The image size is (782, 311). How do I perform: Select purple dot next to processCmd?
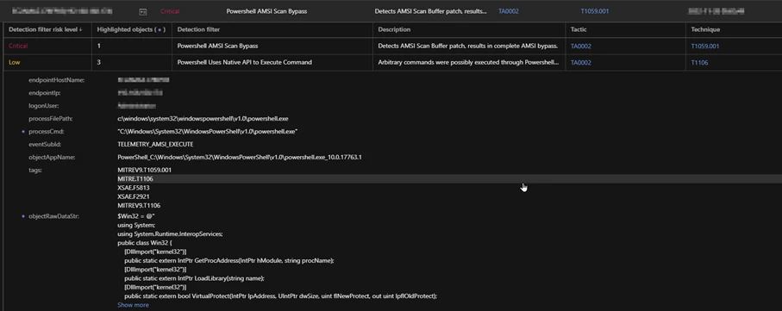[x=23, y=132]
